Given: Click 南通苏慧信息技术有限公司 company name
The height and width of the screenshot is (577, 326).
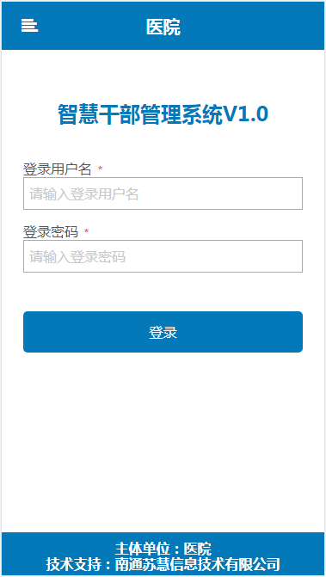Looking at the screenshot, I should pos(198,564).
